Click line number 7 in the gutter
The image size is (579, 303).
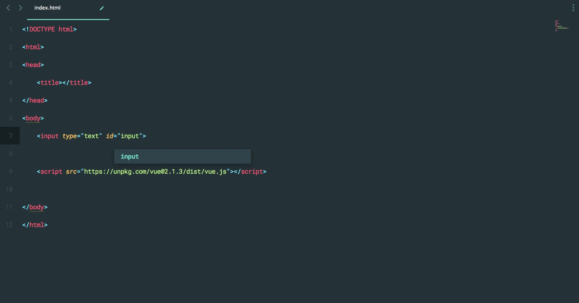coord(11,136)
